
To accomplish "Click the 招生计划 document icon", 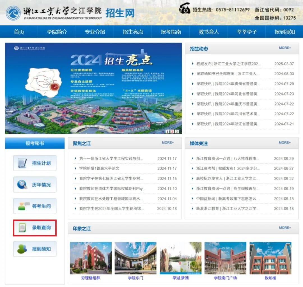I will click(x=22, y=163).
